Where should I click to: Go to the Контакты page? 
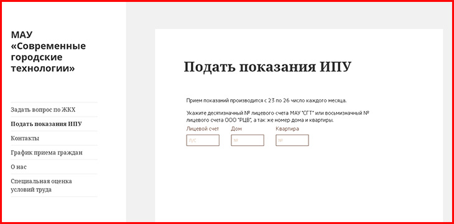[25, 138]
